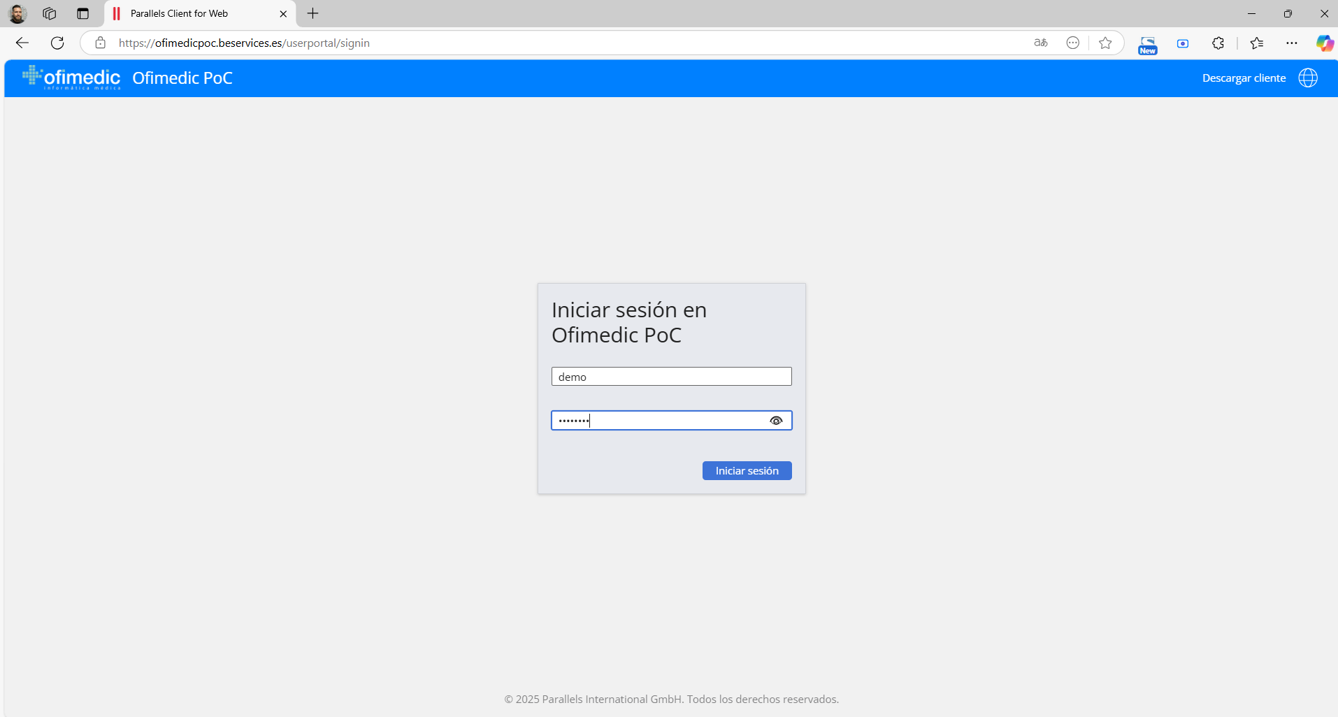Screen dimensions: 1338x717
Task: Open Settings and more ellipsis menu
Action: click(x=1291, y=43)
